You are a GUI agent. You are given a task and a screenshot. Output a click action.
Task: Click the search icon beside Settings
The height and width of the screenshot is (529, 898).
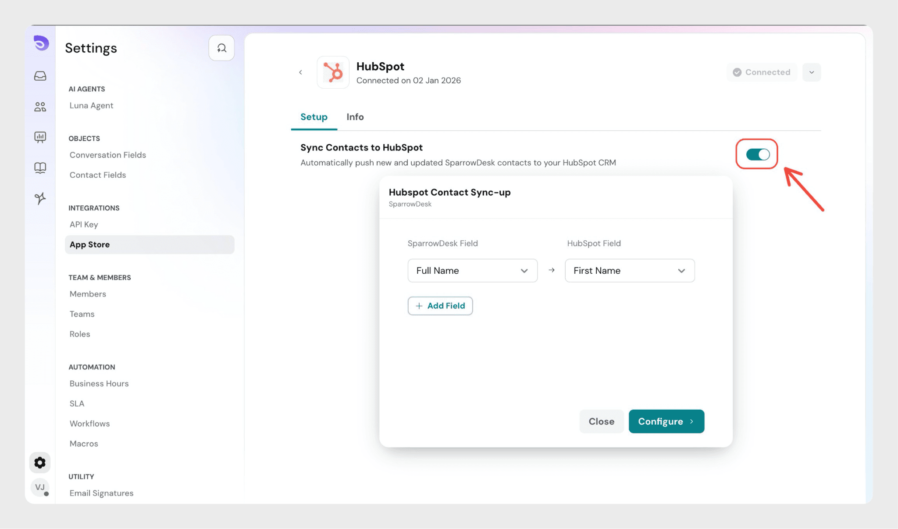(221, 48)
